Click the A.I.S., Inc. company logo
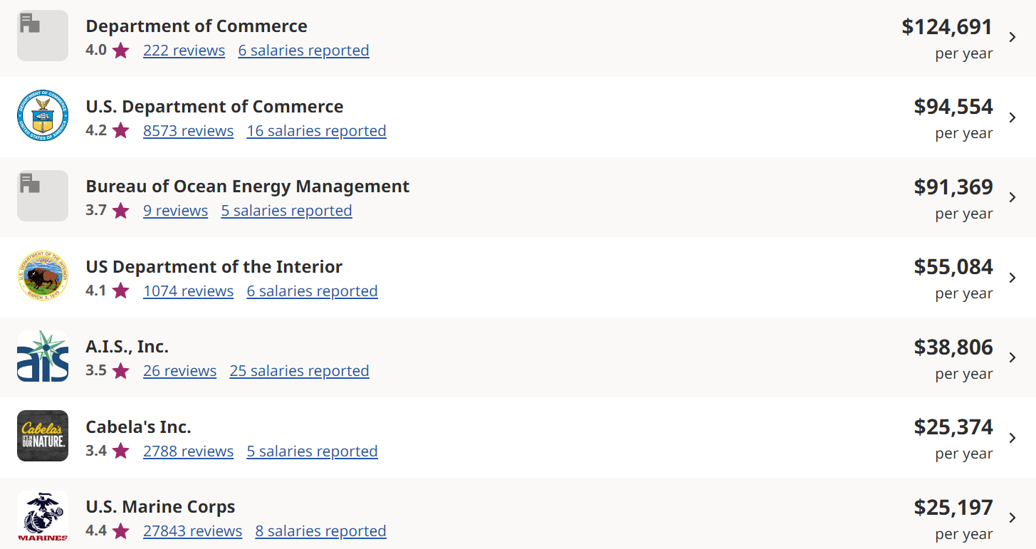The width and height of the screenshot is (1036, 549). 43,356
